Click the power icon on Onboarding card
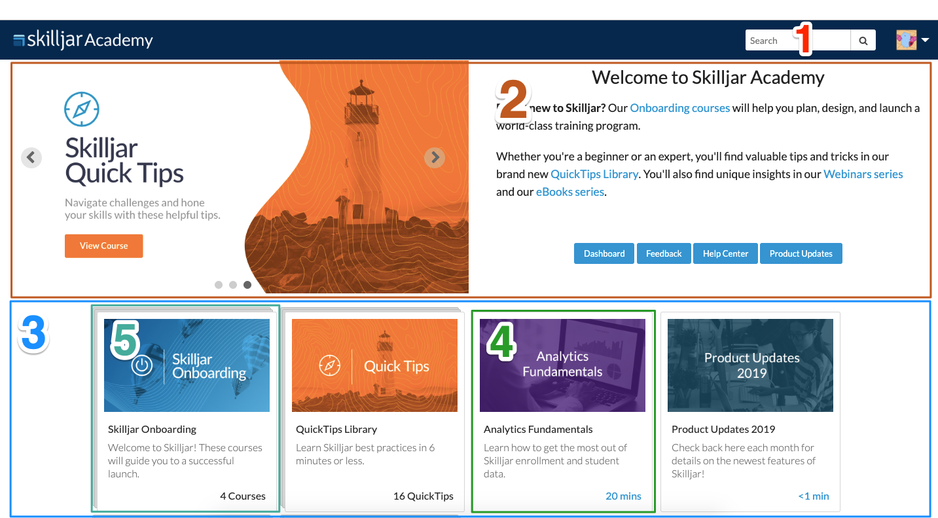Screen dimensions: 938x518 142,365
